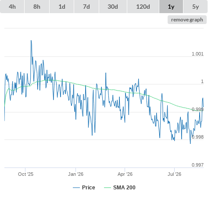Switch to the 5y time range
The height and width of the screenshot is (199, 208).
(196, 7)
